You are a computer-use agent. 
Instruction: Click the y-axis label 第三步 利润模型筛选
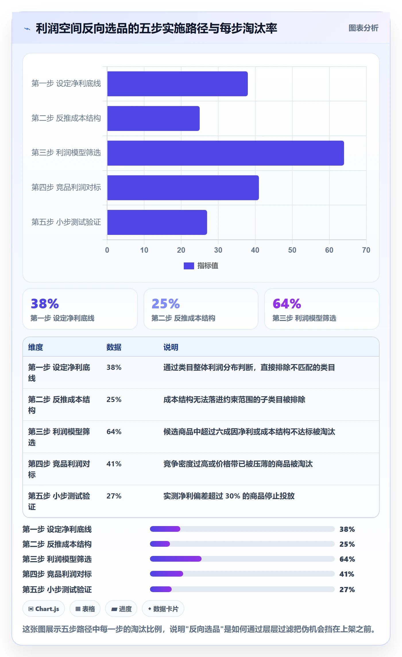pyautogui.click(x=66, y=152)
